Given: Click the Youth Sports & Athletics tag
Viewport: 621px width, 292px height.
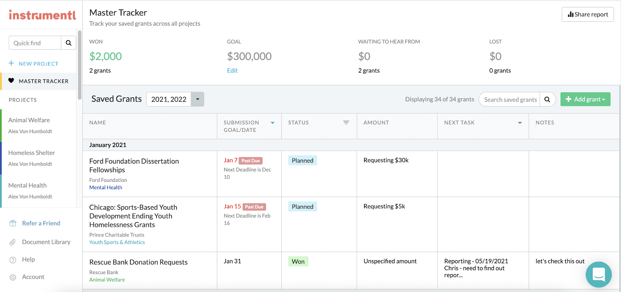Looking at the screenshot, I should click(117, 242).
